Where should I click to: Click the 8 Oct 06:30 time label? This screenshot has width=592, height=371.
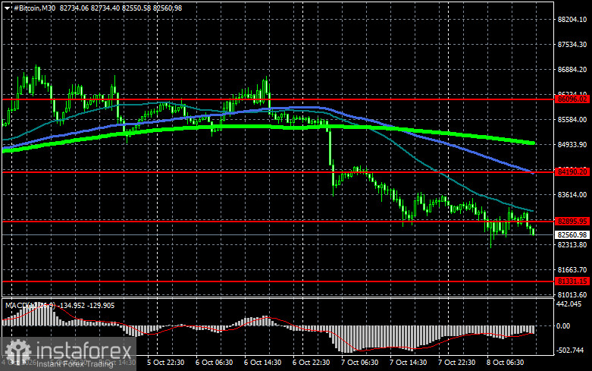505,363
